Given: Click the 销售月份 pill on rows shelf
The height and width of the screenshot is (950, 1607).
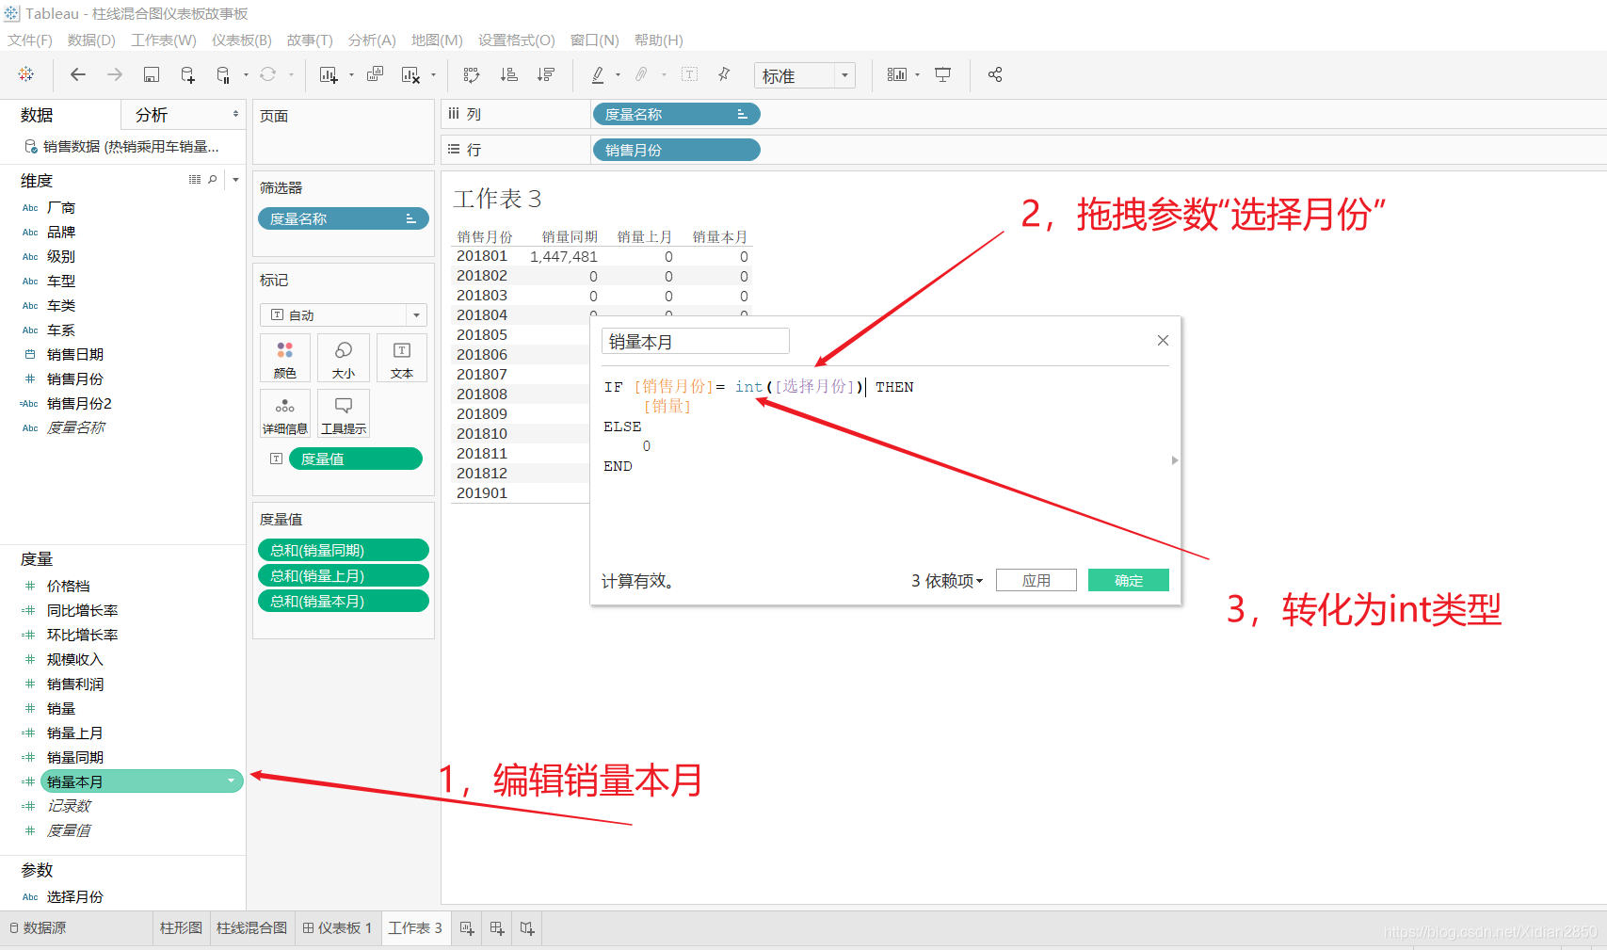Looking at the screenshot, I should tap(676, 150).
